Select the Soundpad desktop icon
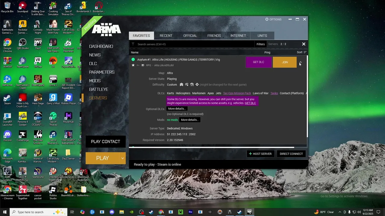The width and height of the screenshot is (385, 216). point(23,7)
